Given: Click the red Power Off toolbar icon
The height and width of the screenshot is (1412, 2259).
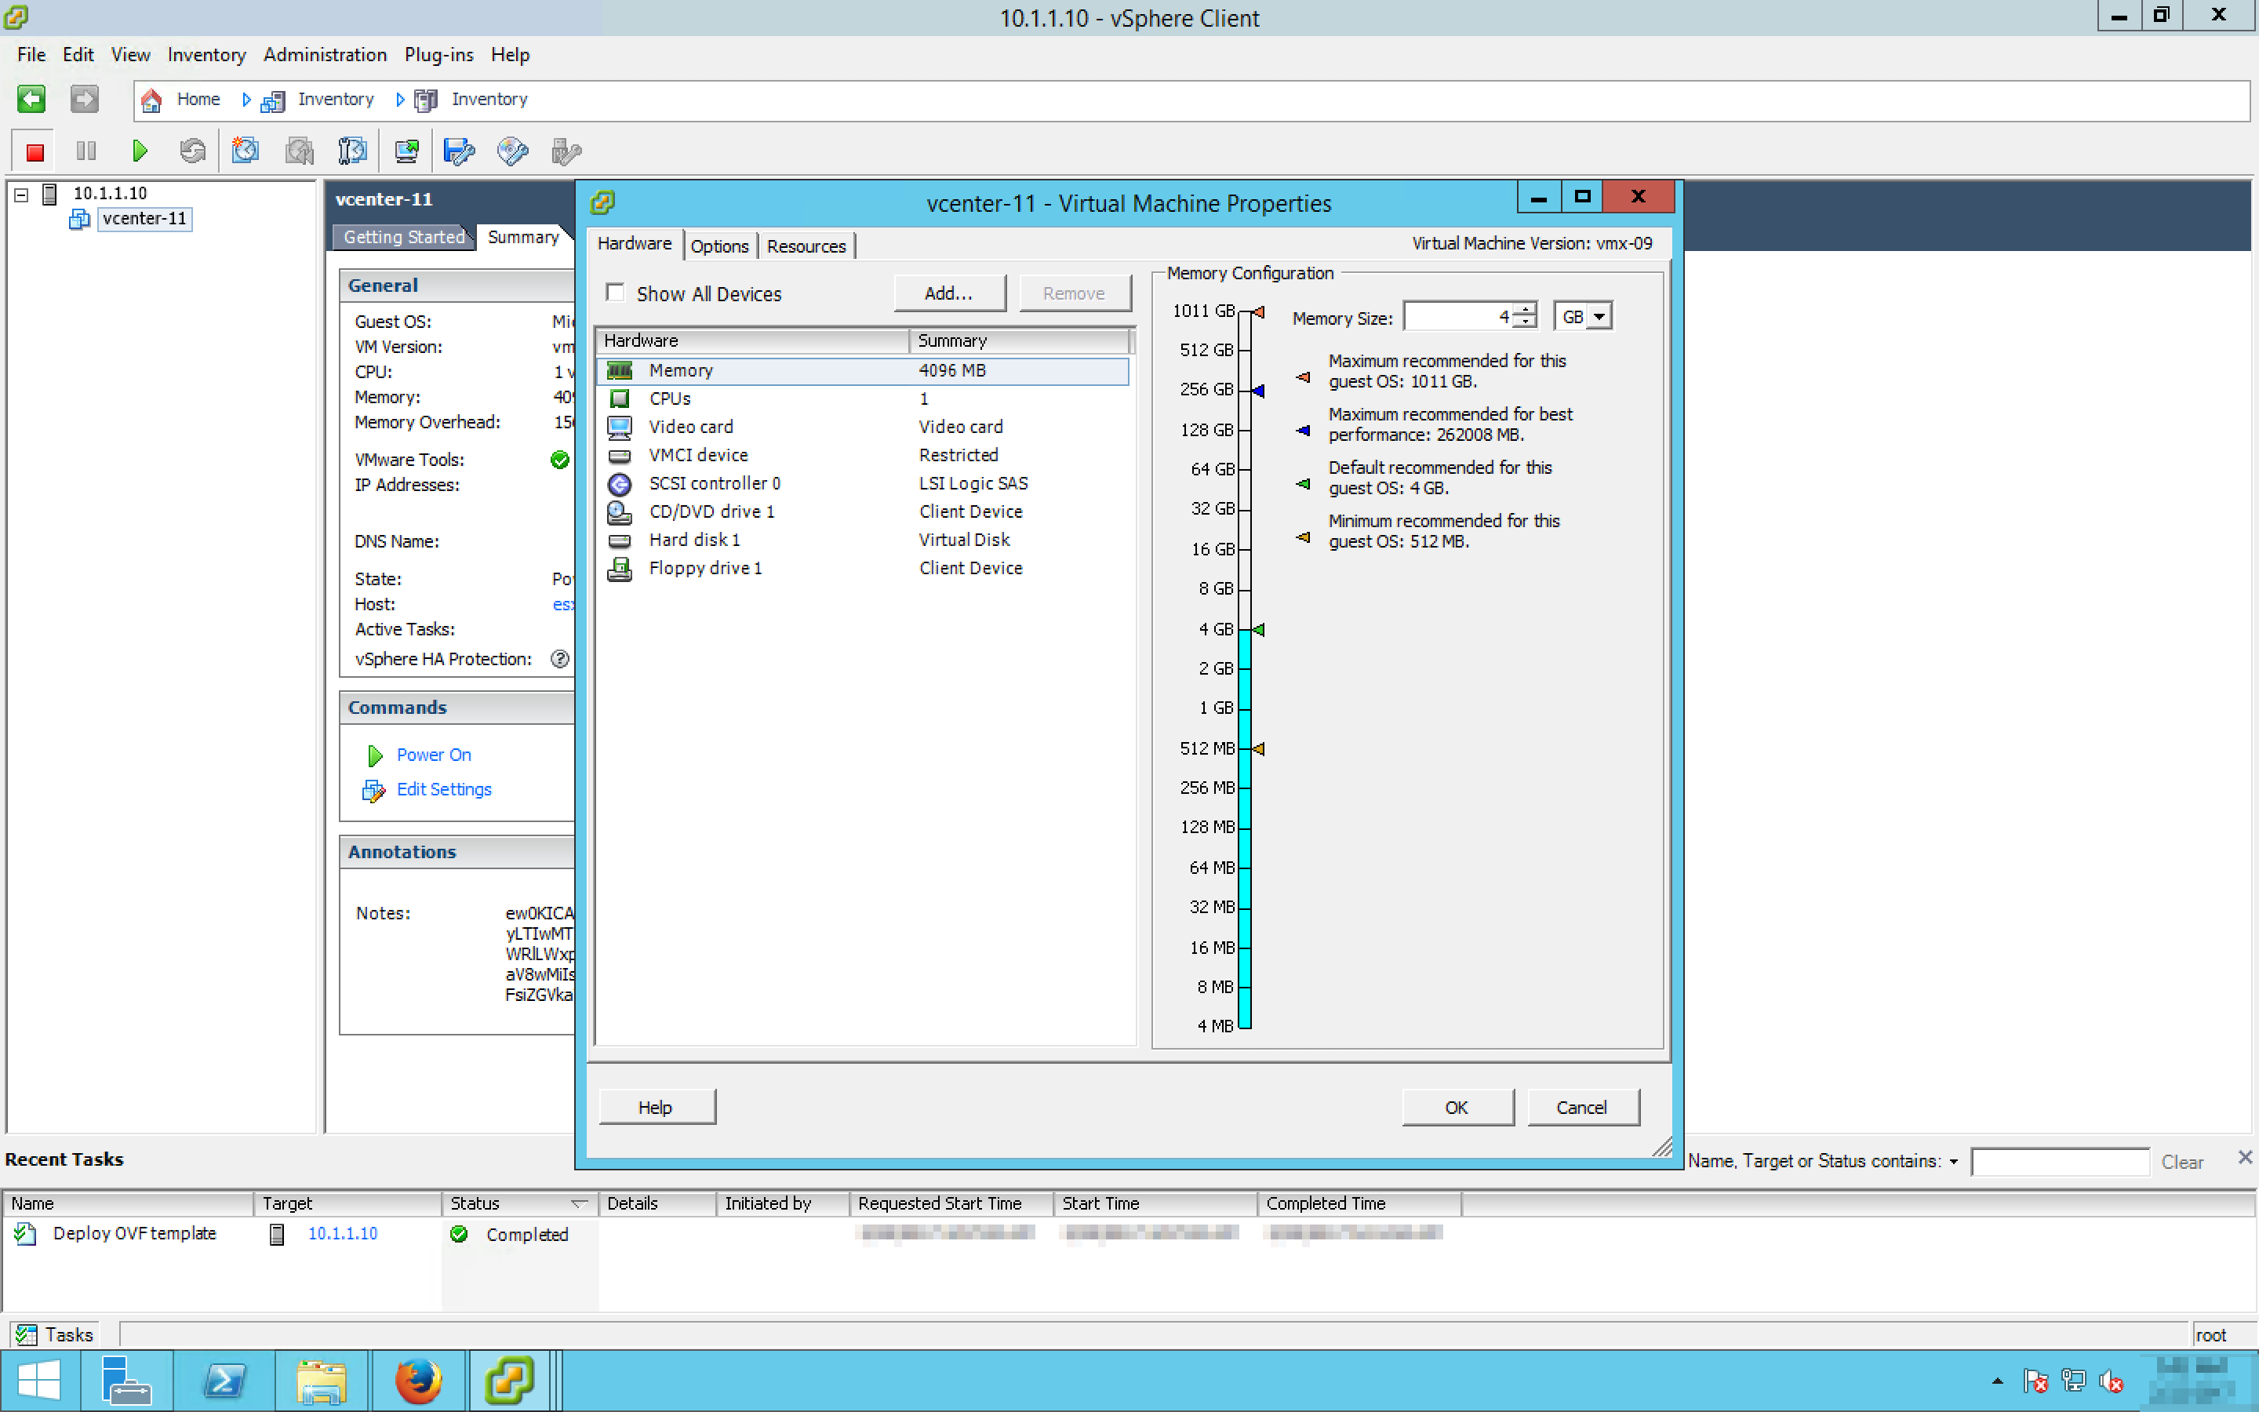Looking at the screenshot, I should [x=35, y=151].
